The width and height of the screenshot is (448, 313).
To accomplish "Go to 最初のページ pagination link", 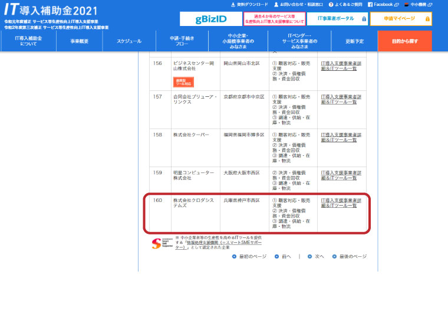I will tap(249, 256).
